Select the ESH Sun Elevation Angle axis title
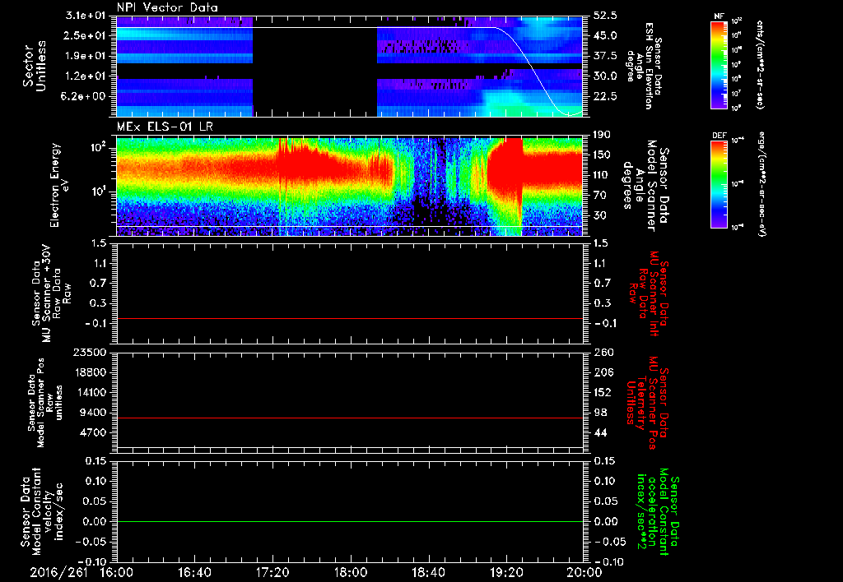 643,66
